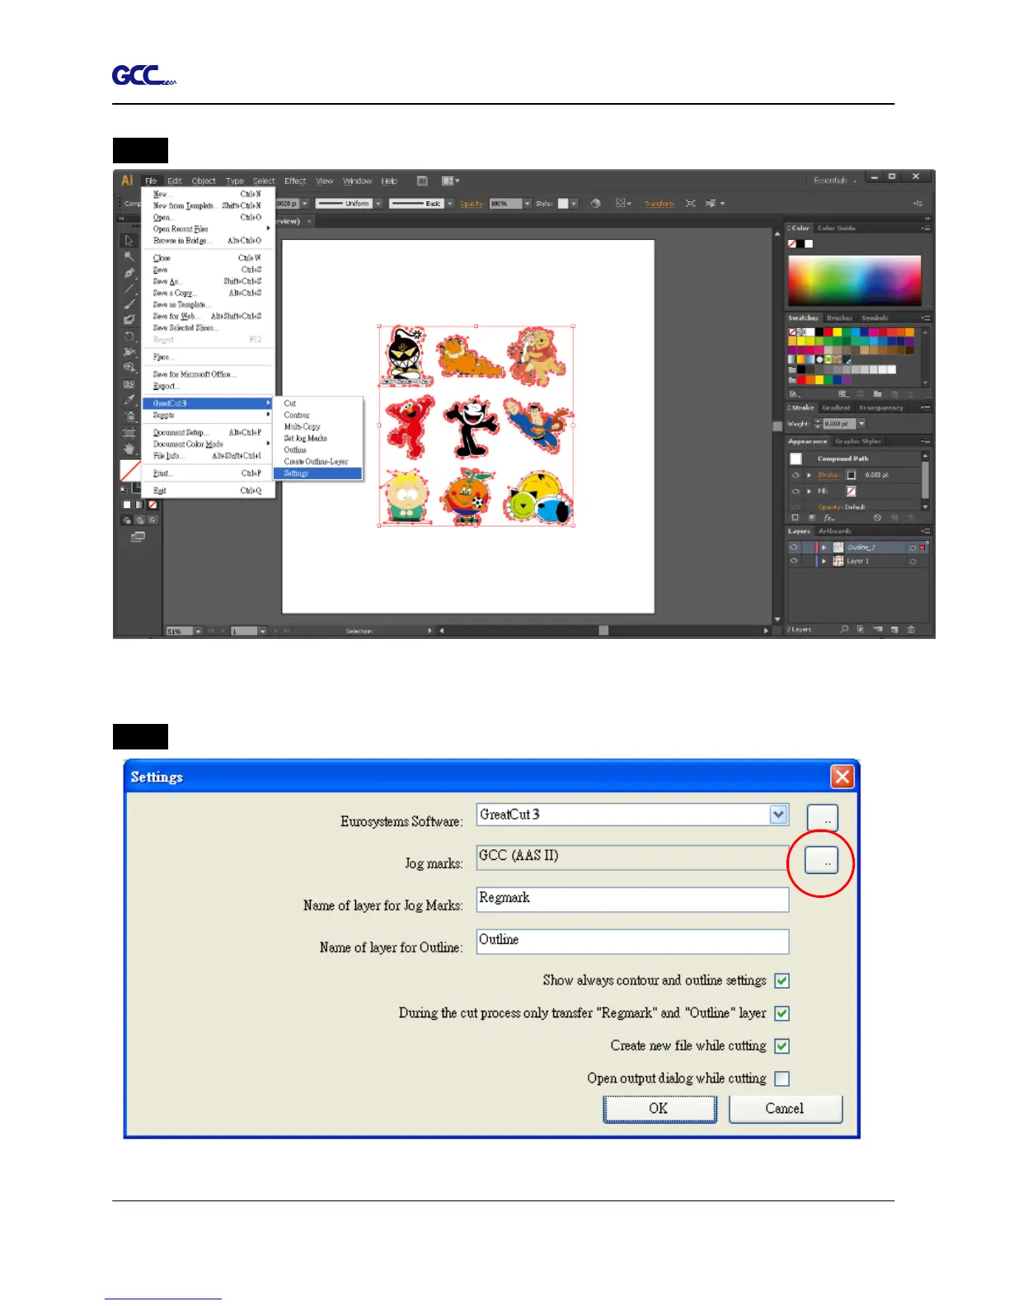
Task: Open the zoom level dropdown
Action: (x=198, y=631)
